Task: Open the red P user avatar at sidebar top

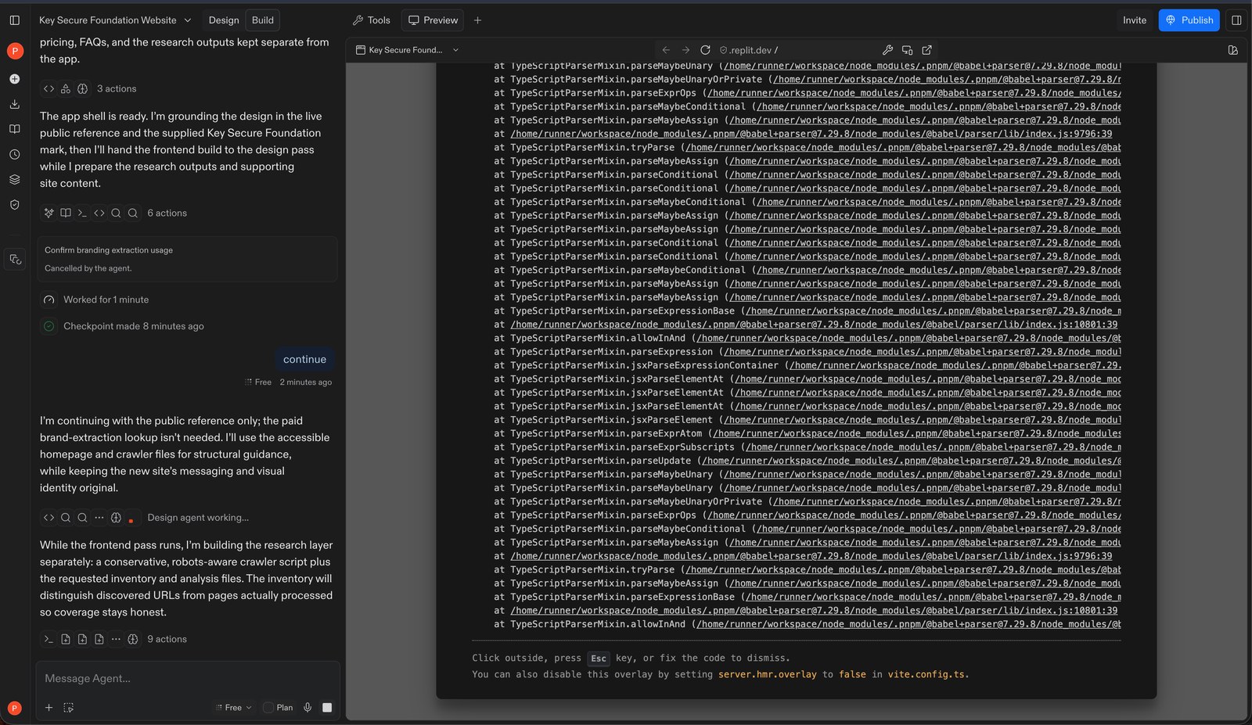Action: coord(14,51)
